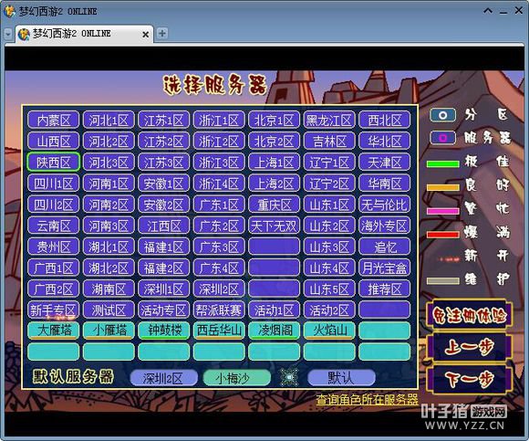The image size is (529, 441).
Task: Click the 分区 legend icon
Action: [x=442, y=115]
